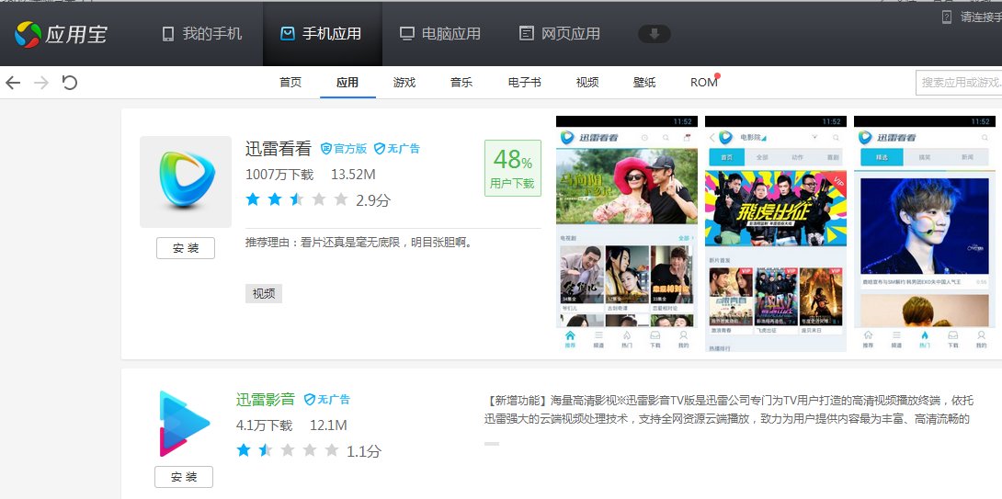This screenshot has height=499, width=1002.
Task: Open the 网页应用 tab
Action: [560, 34]
